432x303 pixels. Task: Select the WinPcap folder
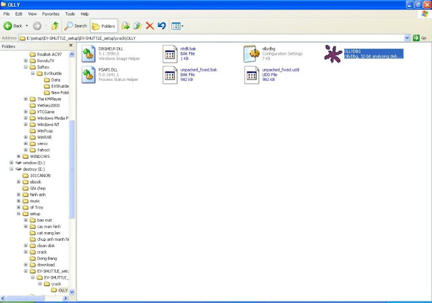tap(41, 131)
